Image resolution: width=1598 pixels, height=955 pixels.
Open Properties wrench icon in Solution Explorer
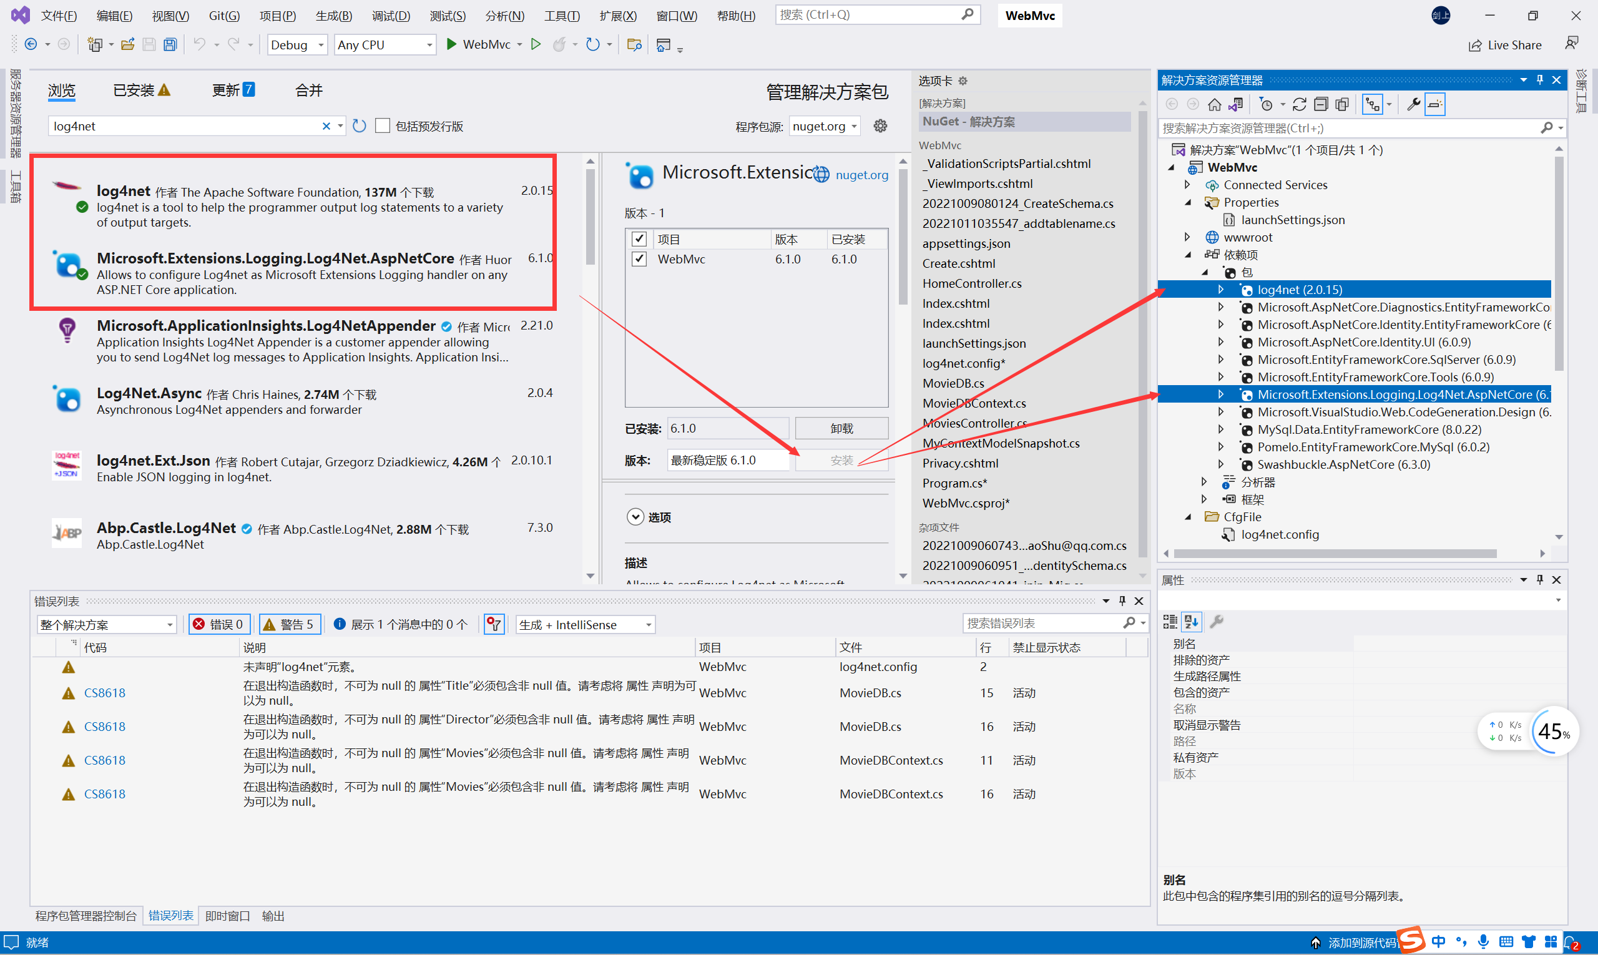click(1413, 104)
